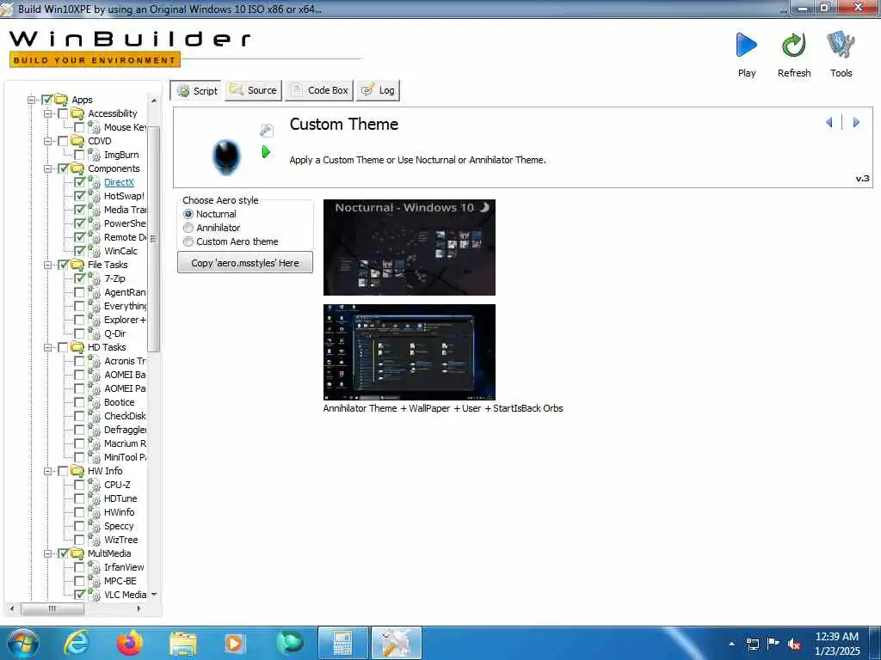This screenshot has height=660, width=881.
Task: Switch to the Code Box tab
Action: click(x=319, y=90)
